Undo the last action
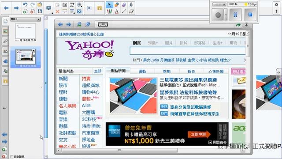 click(25, 4)
